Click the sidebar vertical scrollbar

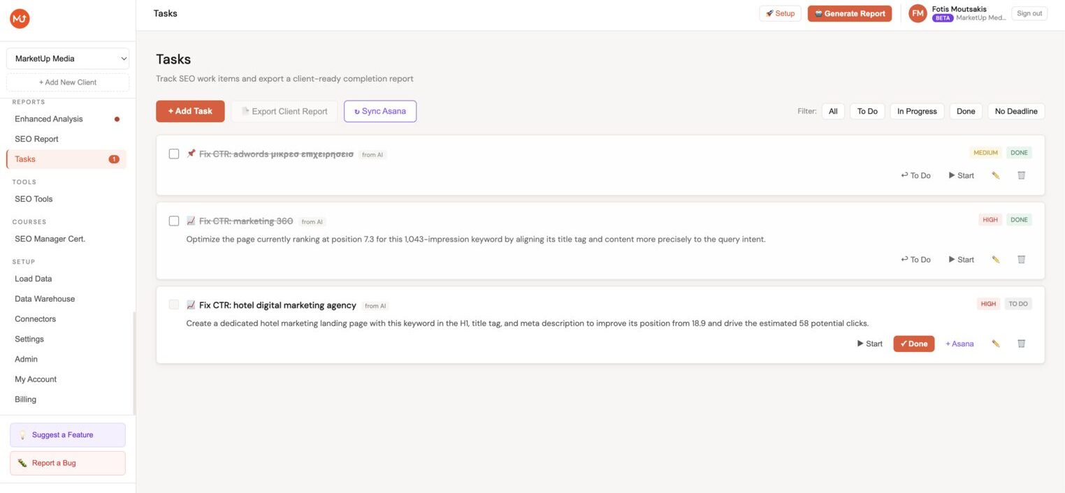[x=134, y=363]
